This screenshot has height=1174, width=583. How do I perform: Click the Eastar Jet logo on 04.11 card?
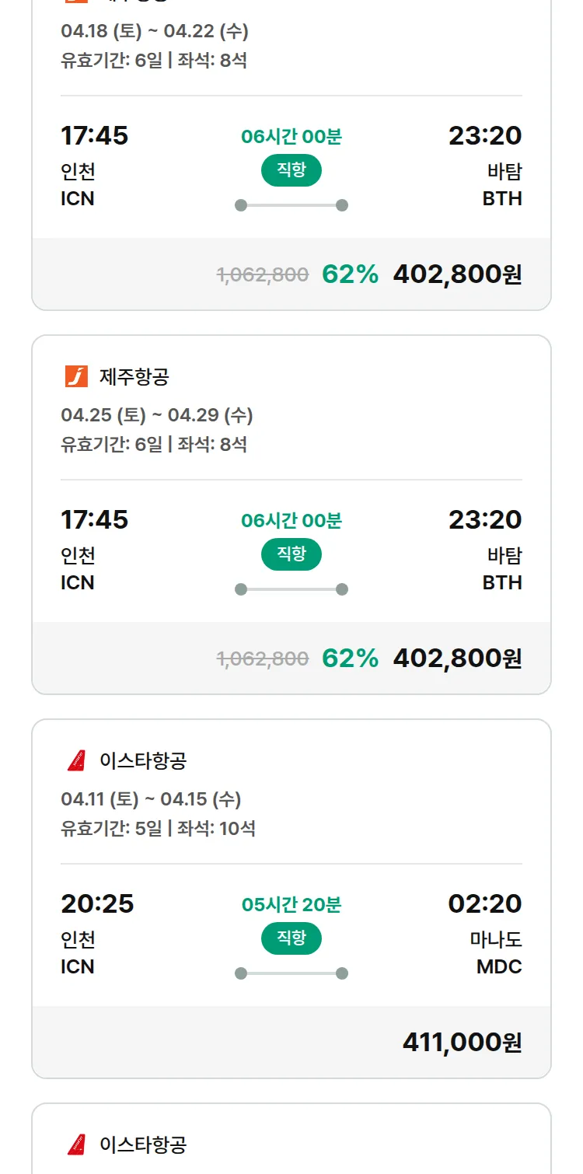(x=76, y=760)
